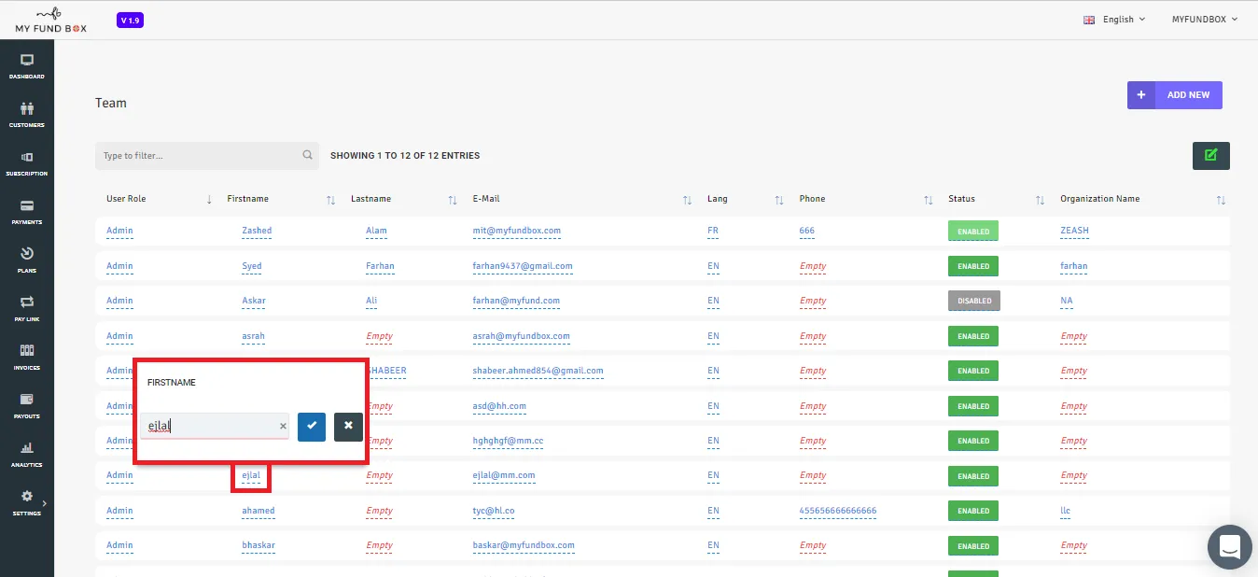1258x577 pixels.
Task: Open Settings in the sidebar
Action: click(27, 502)
